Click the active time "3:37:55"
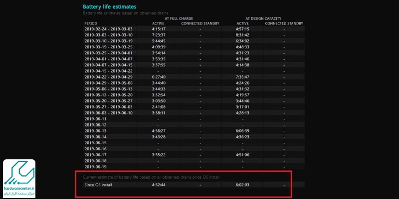Image resolution: width=399 pixels, height=199 pixels. pyautogui.click(x=159, y=65)
